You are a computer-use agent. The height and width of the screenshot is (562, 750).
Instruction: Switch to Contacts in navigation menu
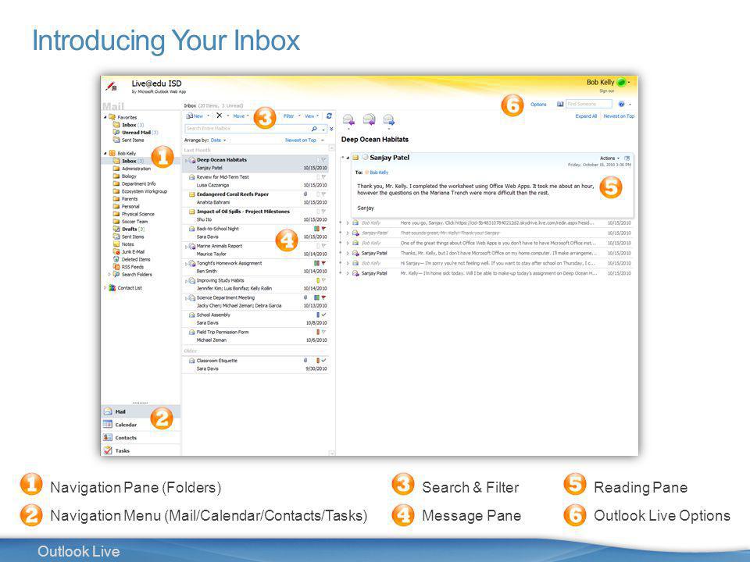click(141, 437)
